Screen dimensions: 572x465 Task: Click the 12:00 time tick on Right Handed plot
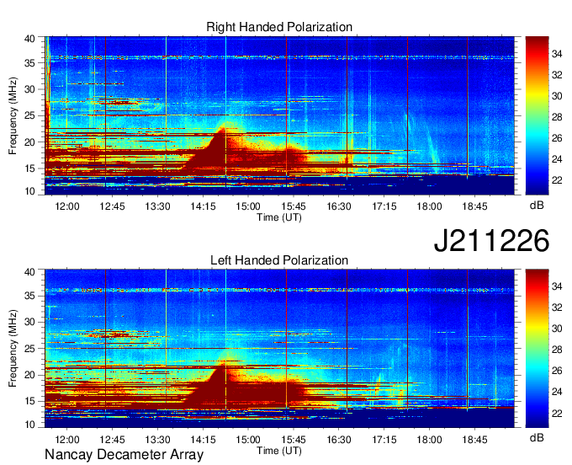67,206
